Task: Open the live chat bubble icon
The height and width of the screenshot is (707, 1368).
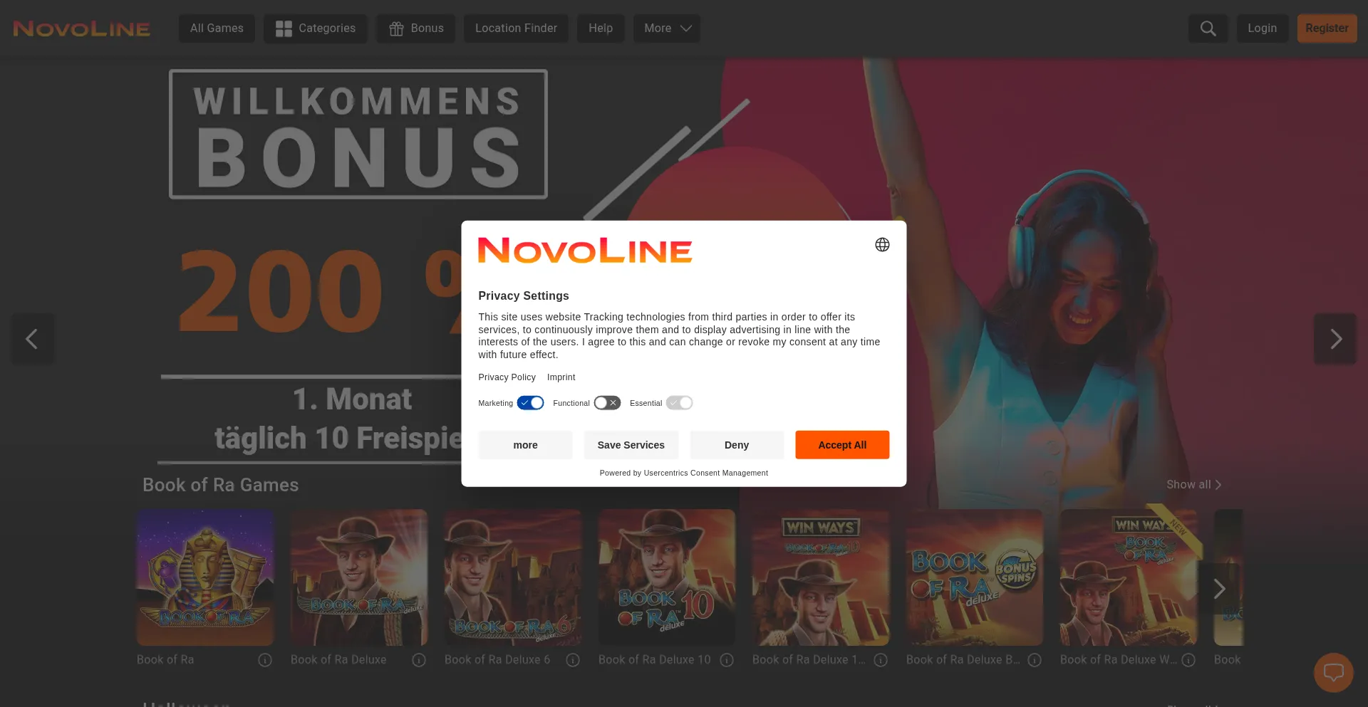Action: (1333, 672)
